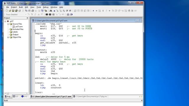189x106 pixels.
Task: Save the file with the floppy disk icon
Action: (x=13, y=11)
